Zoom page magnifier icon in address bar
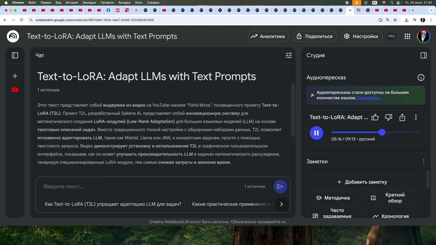The height and width of the screenshot is (245, 436). coord(388,20)
